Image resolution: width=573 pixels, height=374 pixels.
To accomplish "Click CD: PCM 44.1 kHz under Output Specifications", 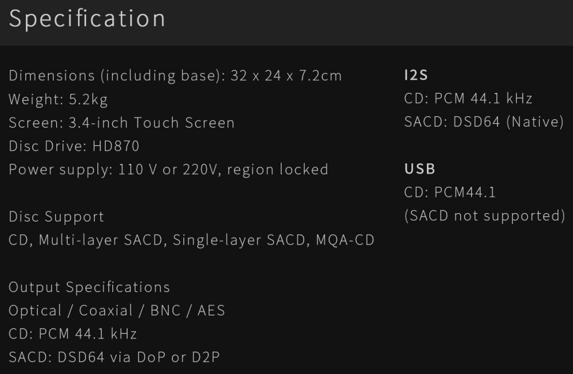I will 73,334.
